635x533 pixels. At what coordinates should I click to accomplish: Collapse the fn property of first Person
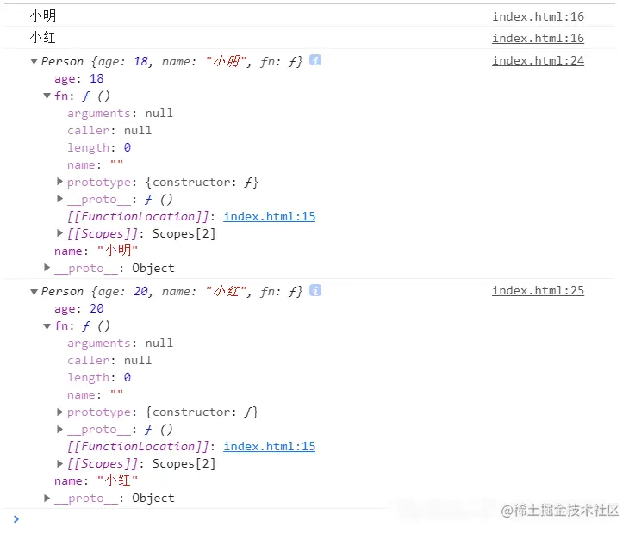click(x=47, y=96)
